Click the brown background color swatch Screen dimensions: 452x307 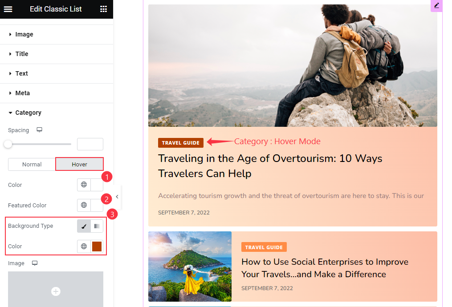click(97, 246)
